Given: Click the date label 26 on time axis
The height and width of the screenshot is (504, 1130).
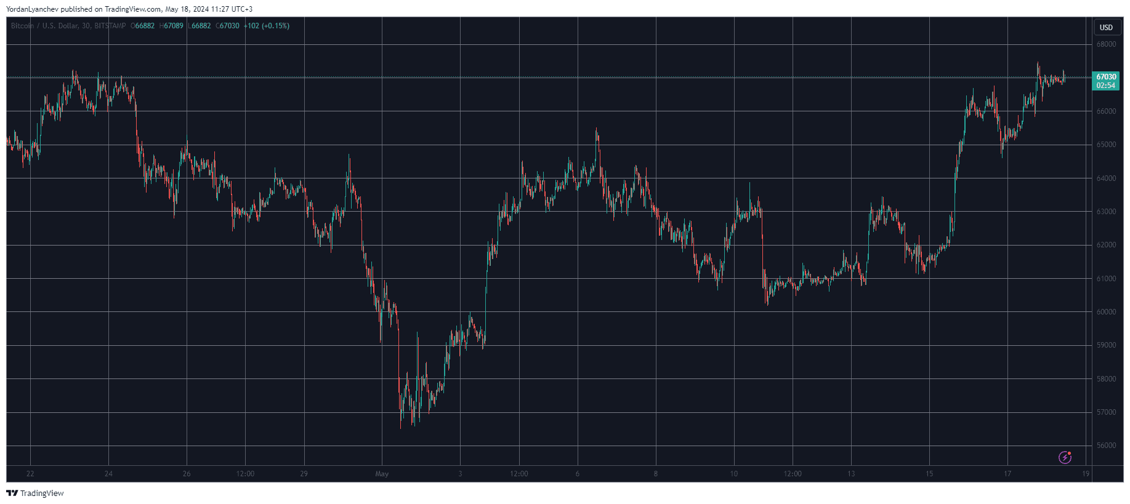Looking at the screenshot, I should point(187,474).
